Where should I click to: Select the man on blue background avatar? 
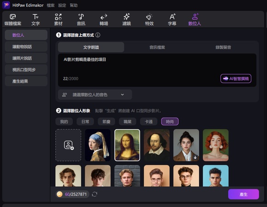point(215,176)
